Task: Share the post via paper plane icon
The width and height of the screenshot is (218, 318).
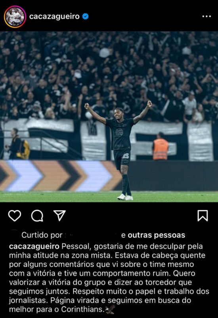Action: click(x=59, y=215)
